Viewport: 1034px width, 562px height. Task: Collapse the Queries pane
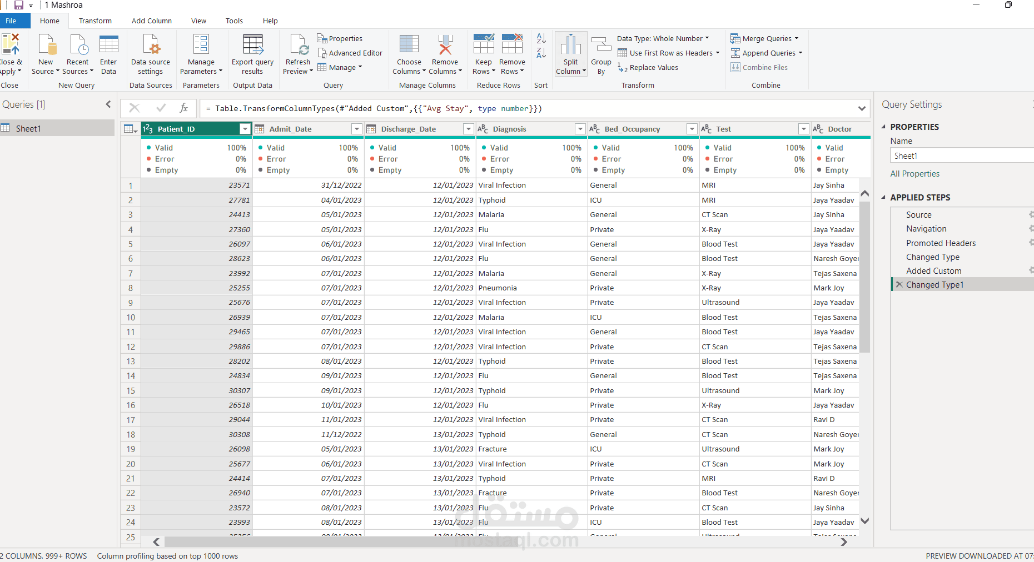pos(108,104)
